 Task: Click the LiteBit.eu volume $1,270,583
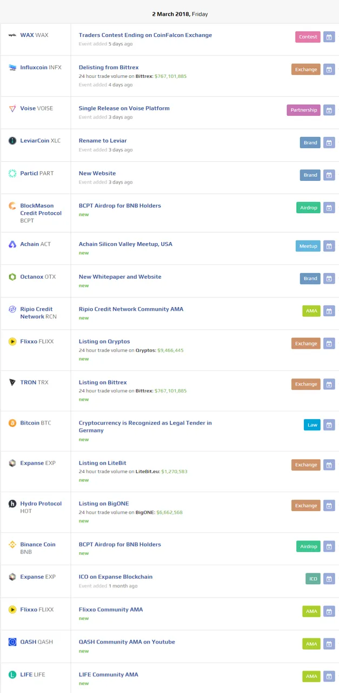pos(174,472)
